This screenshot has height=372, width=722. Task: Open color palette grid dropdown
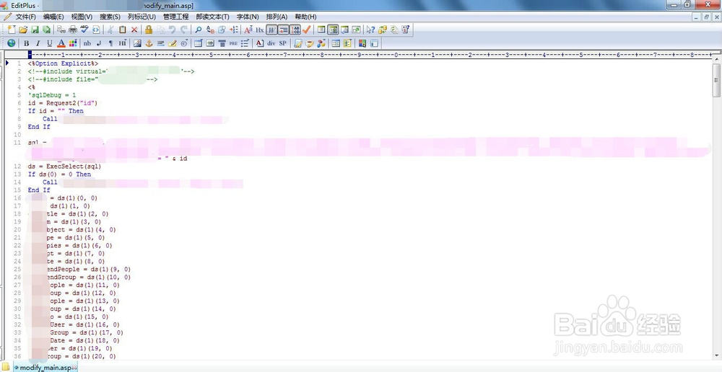tap(73, 43)
